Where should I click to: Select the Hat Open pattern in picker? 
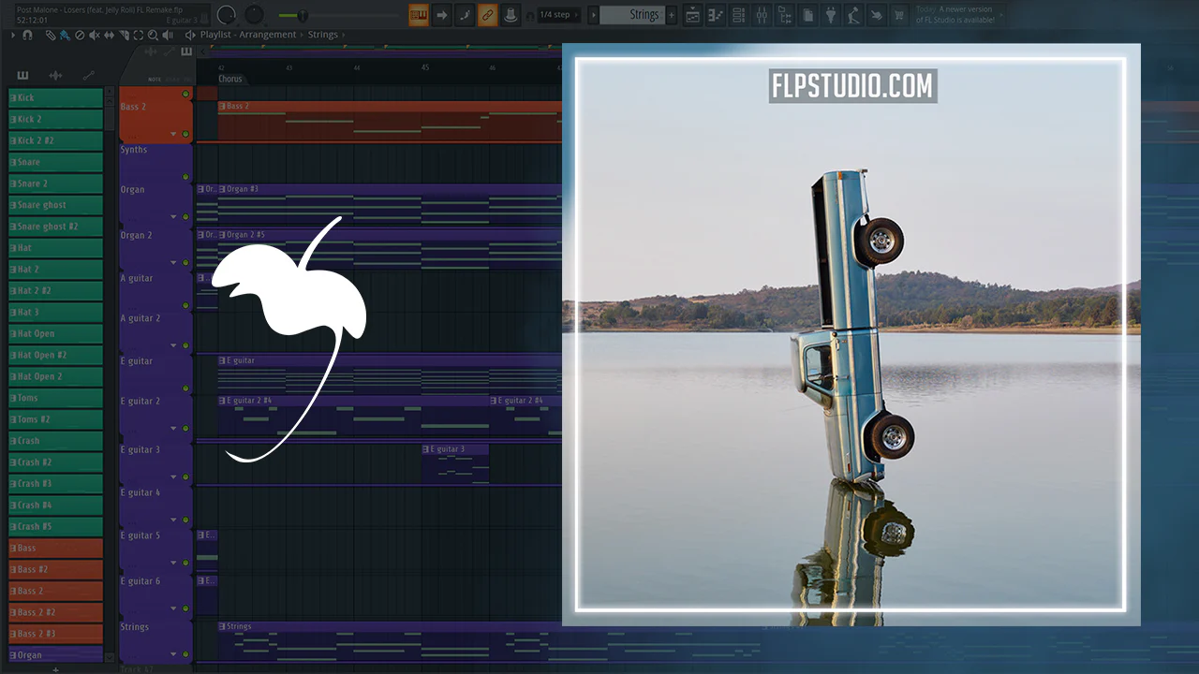[55, 333]
